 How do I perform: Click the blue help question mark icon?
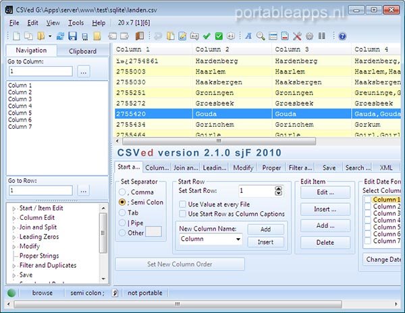click(x=342, y=36)
